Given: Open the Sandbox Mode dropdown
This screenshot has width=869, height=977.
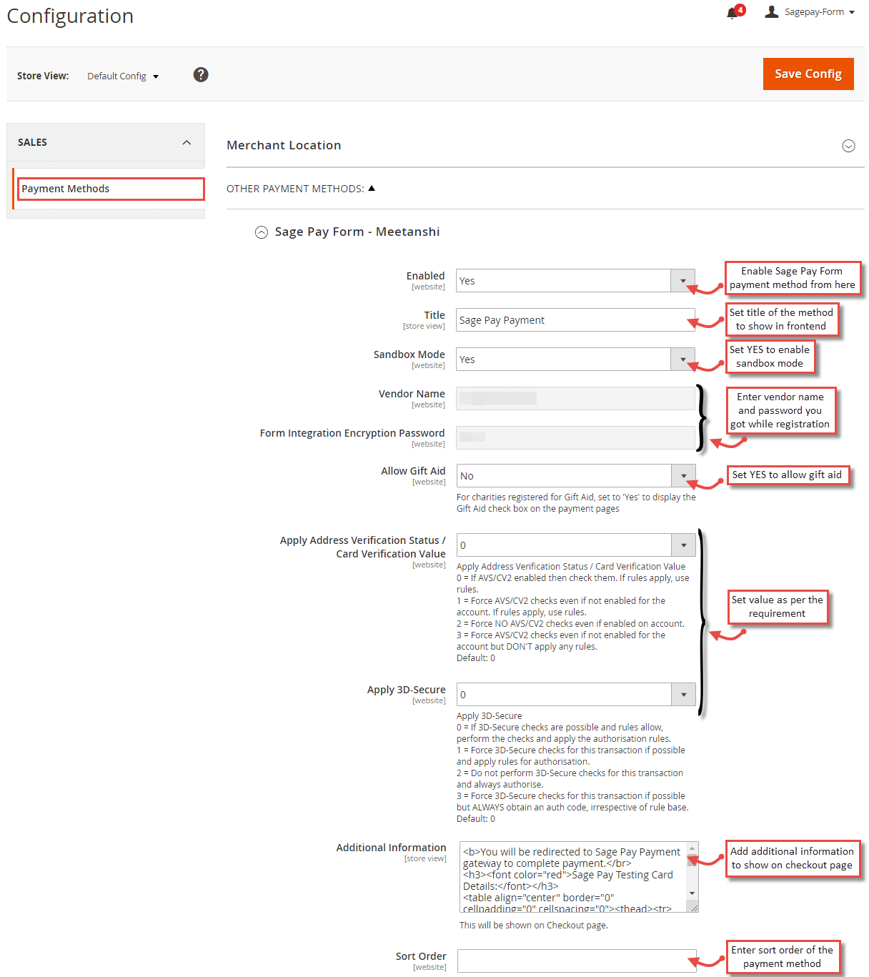Looking at the screenshot, I should [575, 359].
